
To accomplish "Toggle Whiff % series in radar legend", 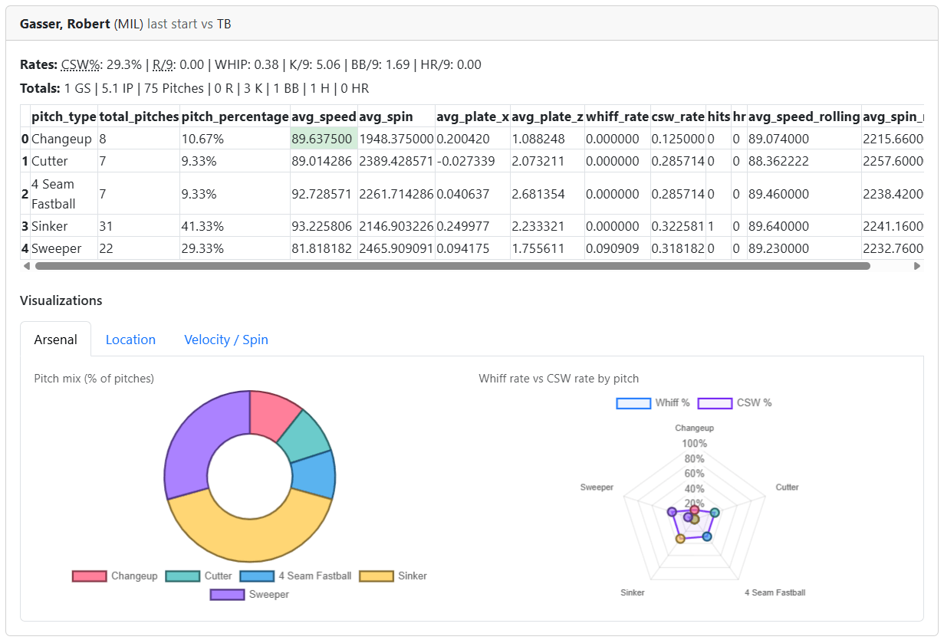I will pyautogui.click(x=653, y=403).
